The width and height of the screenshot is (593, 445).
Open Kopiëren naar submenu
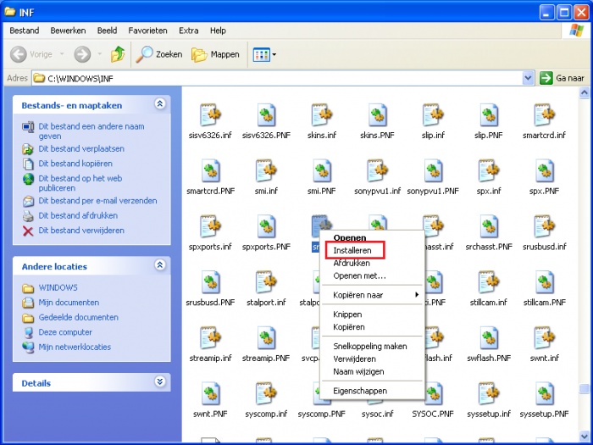[373, 295]
